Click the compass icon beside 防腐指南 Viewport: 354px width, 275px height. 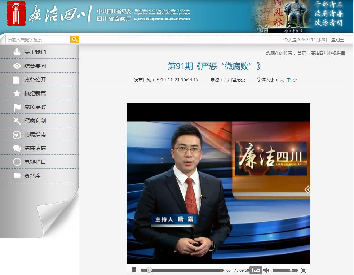pyautogui.click(x=17, y=135)
